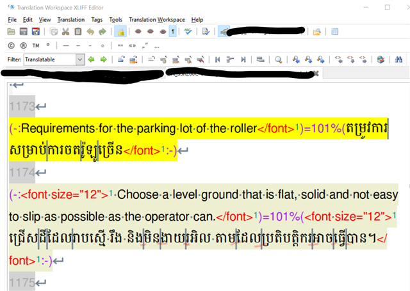Viewport: 410px width, 291px height.
Task: Click segment number 1175
Action: click(22, 283)
